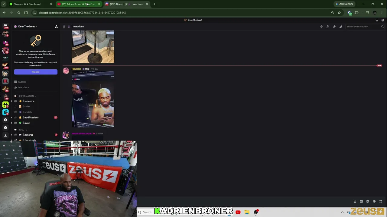
Task: Toggle the member list icon
Action: (341, 27)
